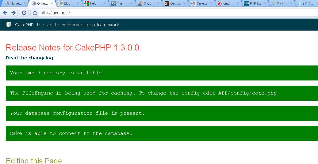Close the 'Home...' tab
Screen dimensions: 318x164
25,4
